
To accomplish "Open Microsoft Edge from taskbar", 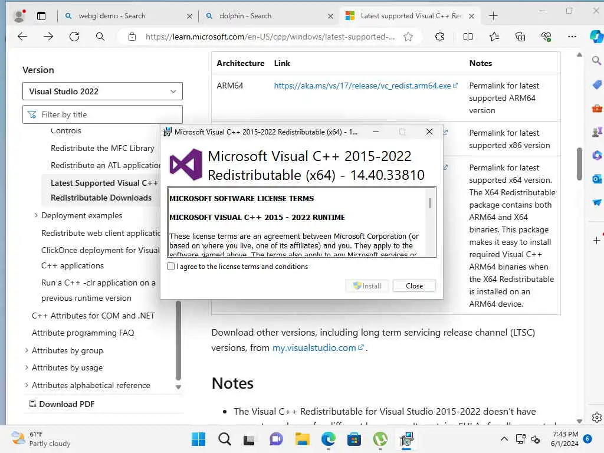I will click(328, 439).
